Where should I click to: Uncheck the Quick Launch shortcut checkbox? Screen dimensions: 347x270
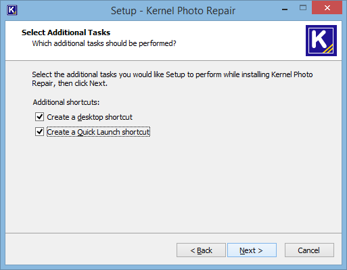(39, 132)
